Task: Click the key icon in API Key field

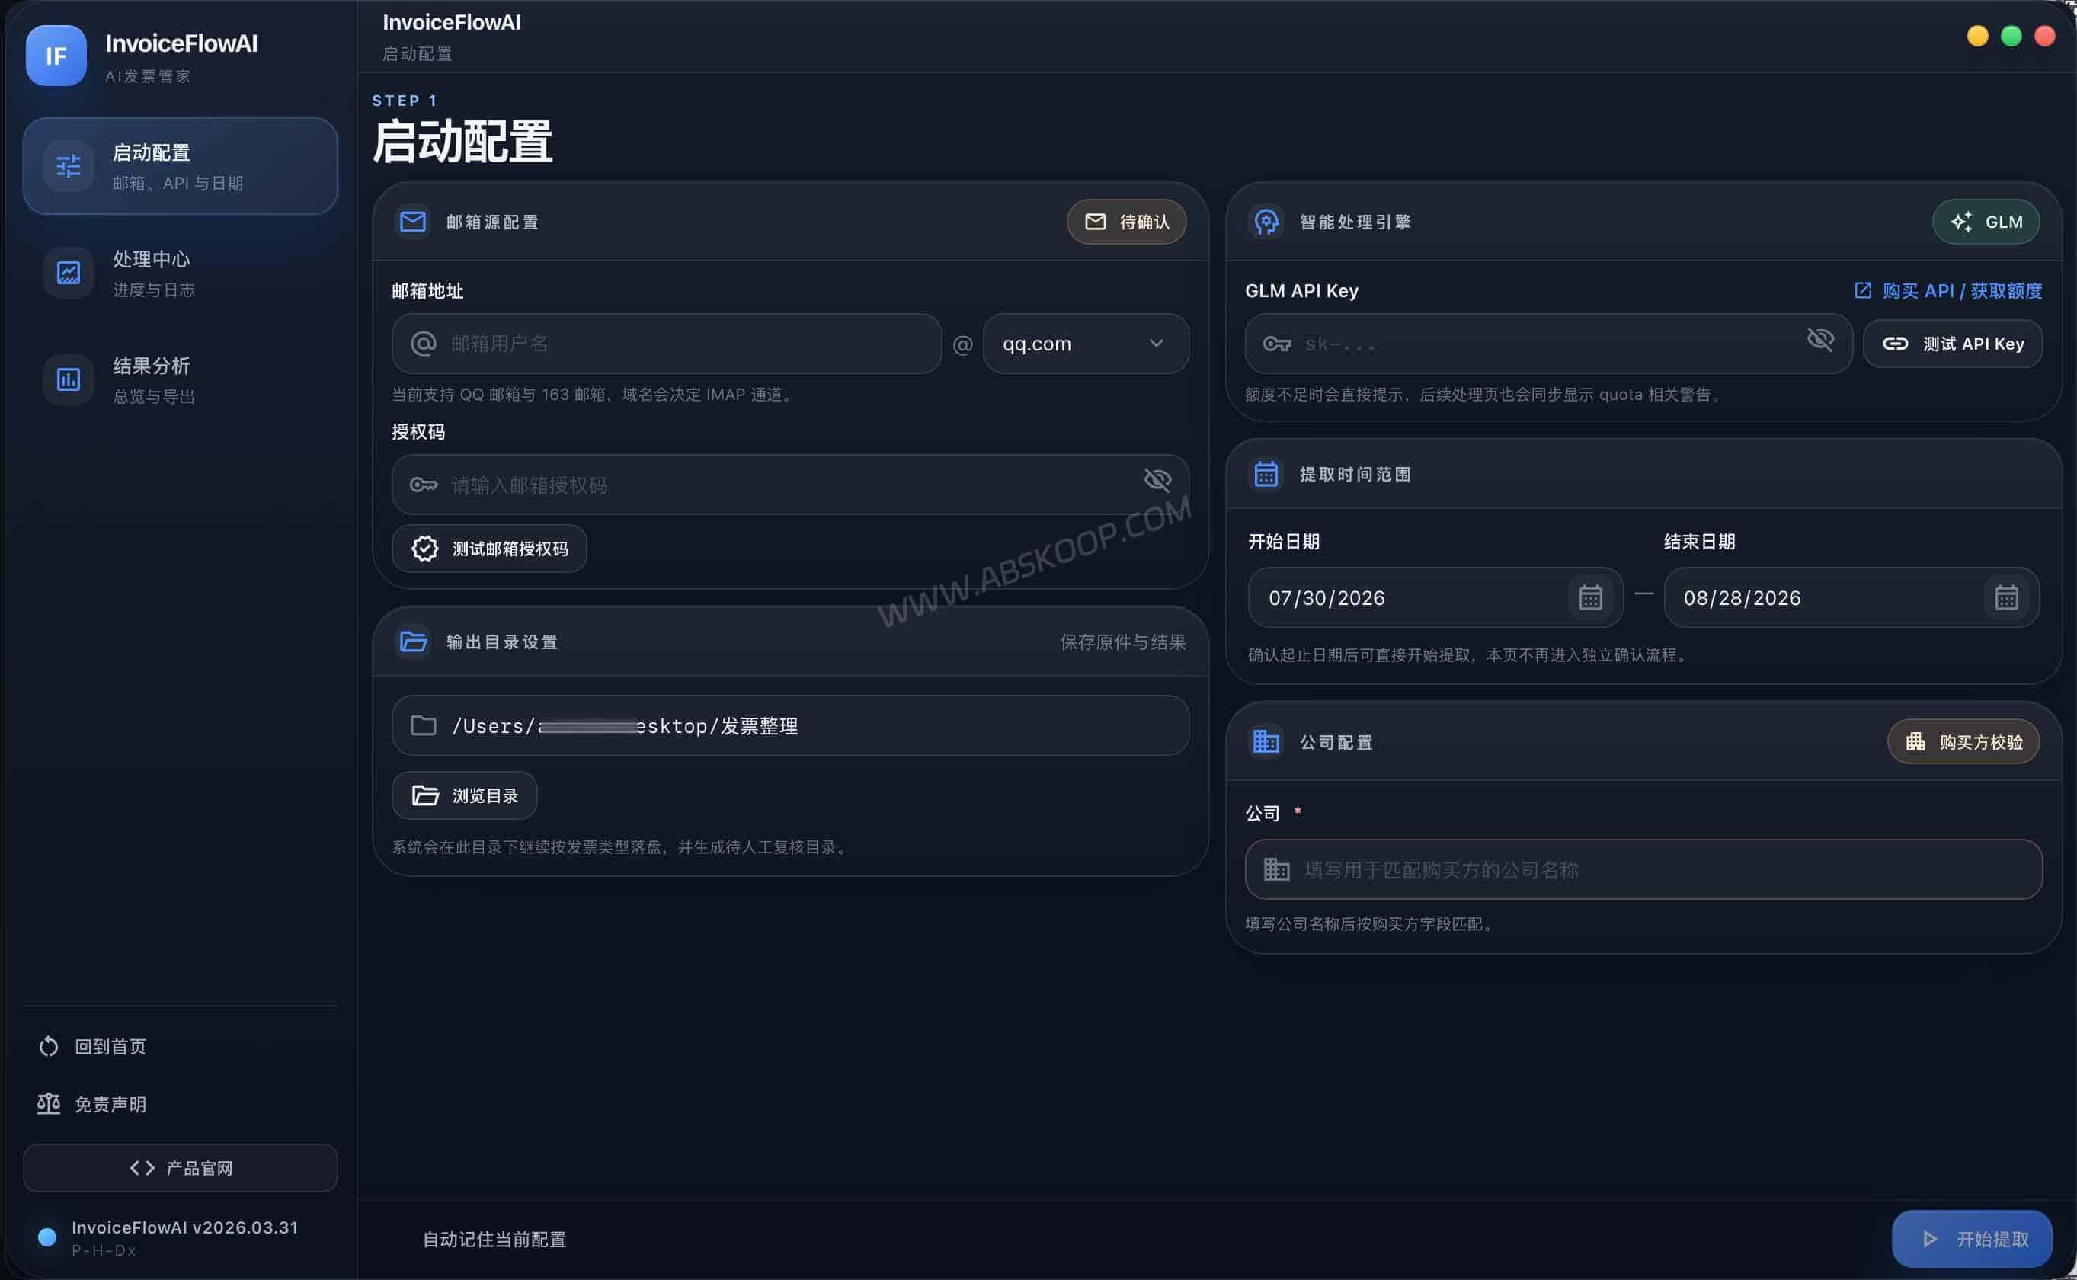Action: (1277, 344)
